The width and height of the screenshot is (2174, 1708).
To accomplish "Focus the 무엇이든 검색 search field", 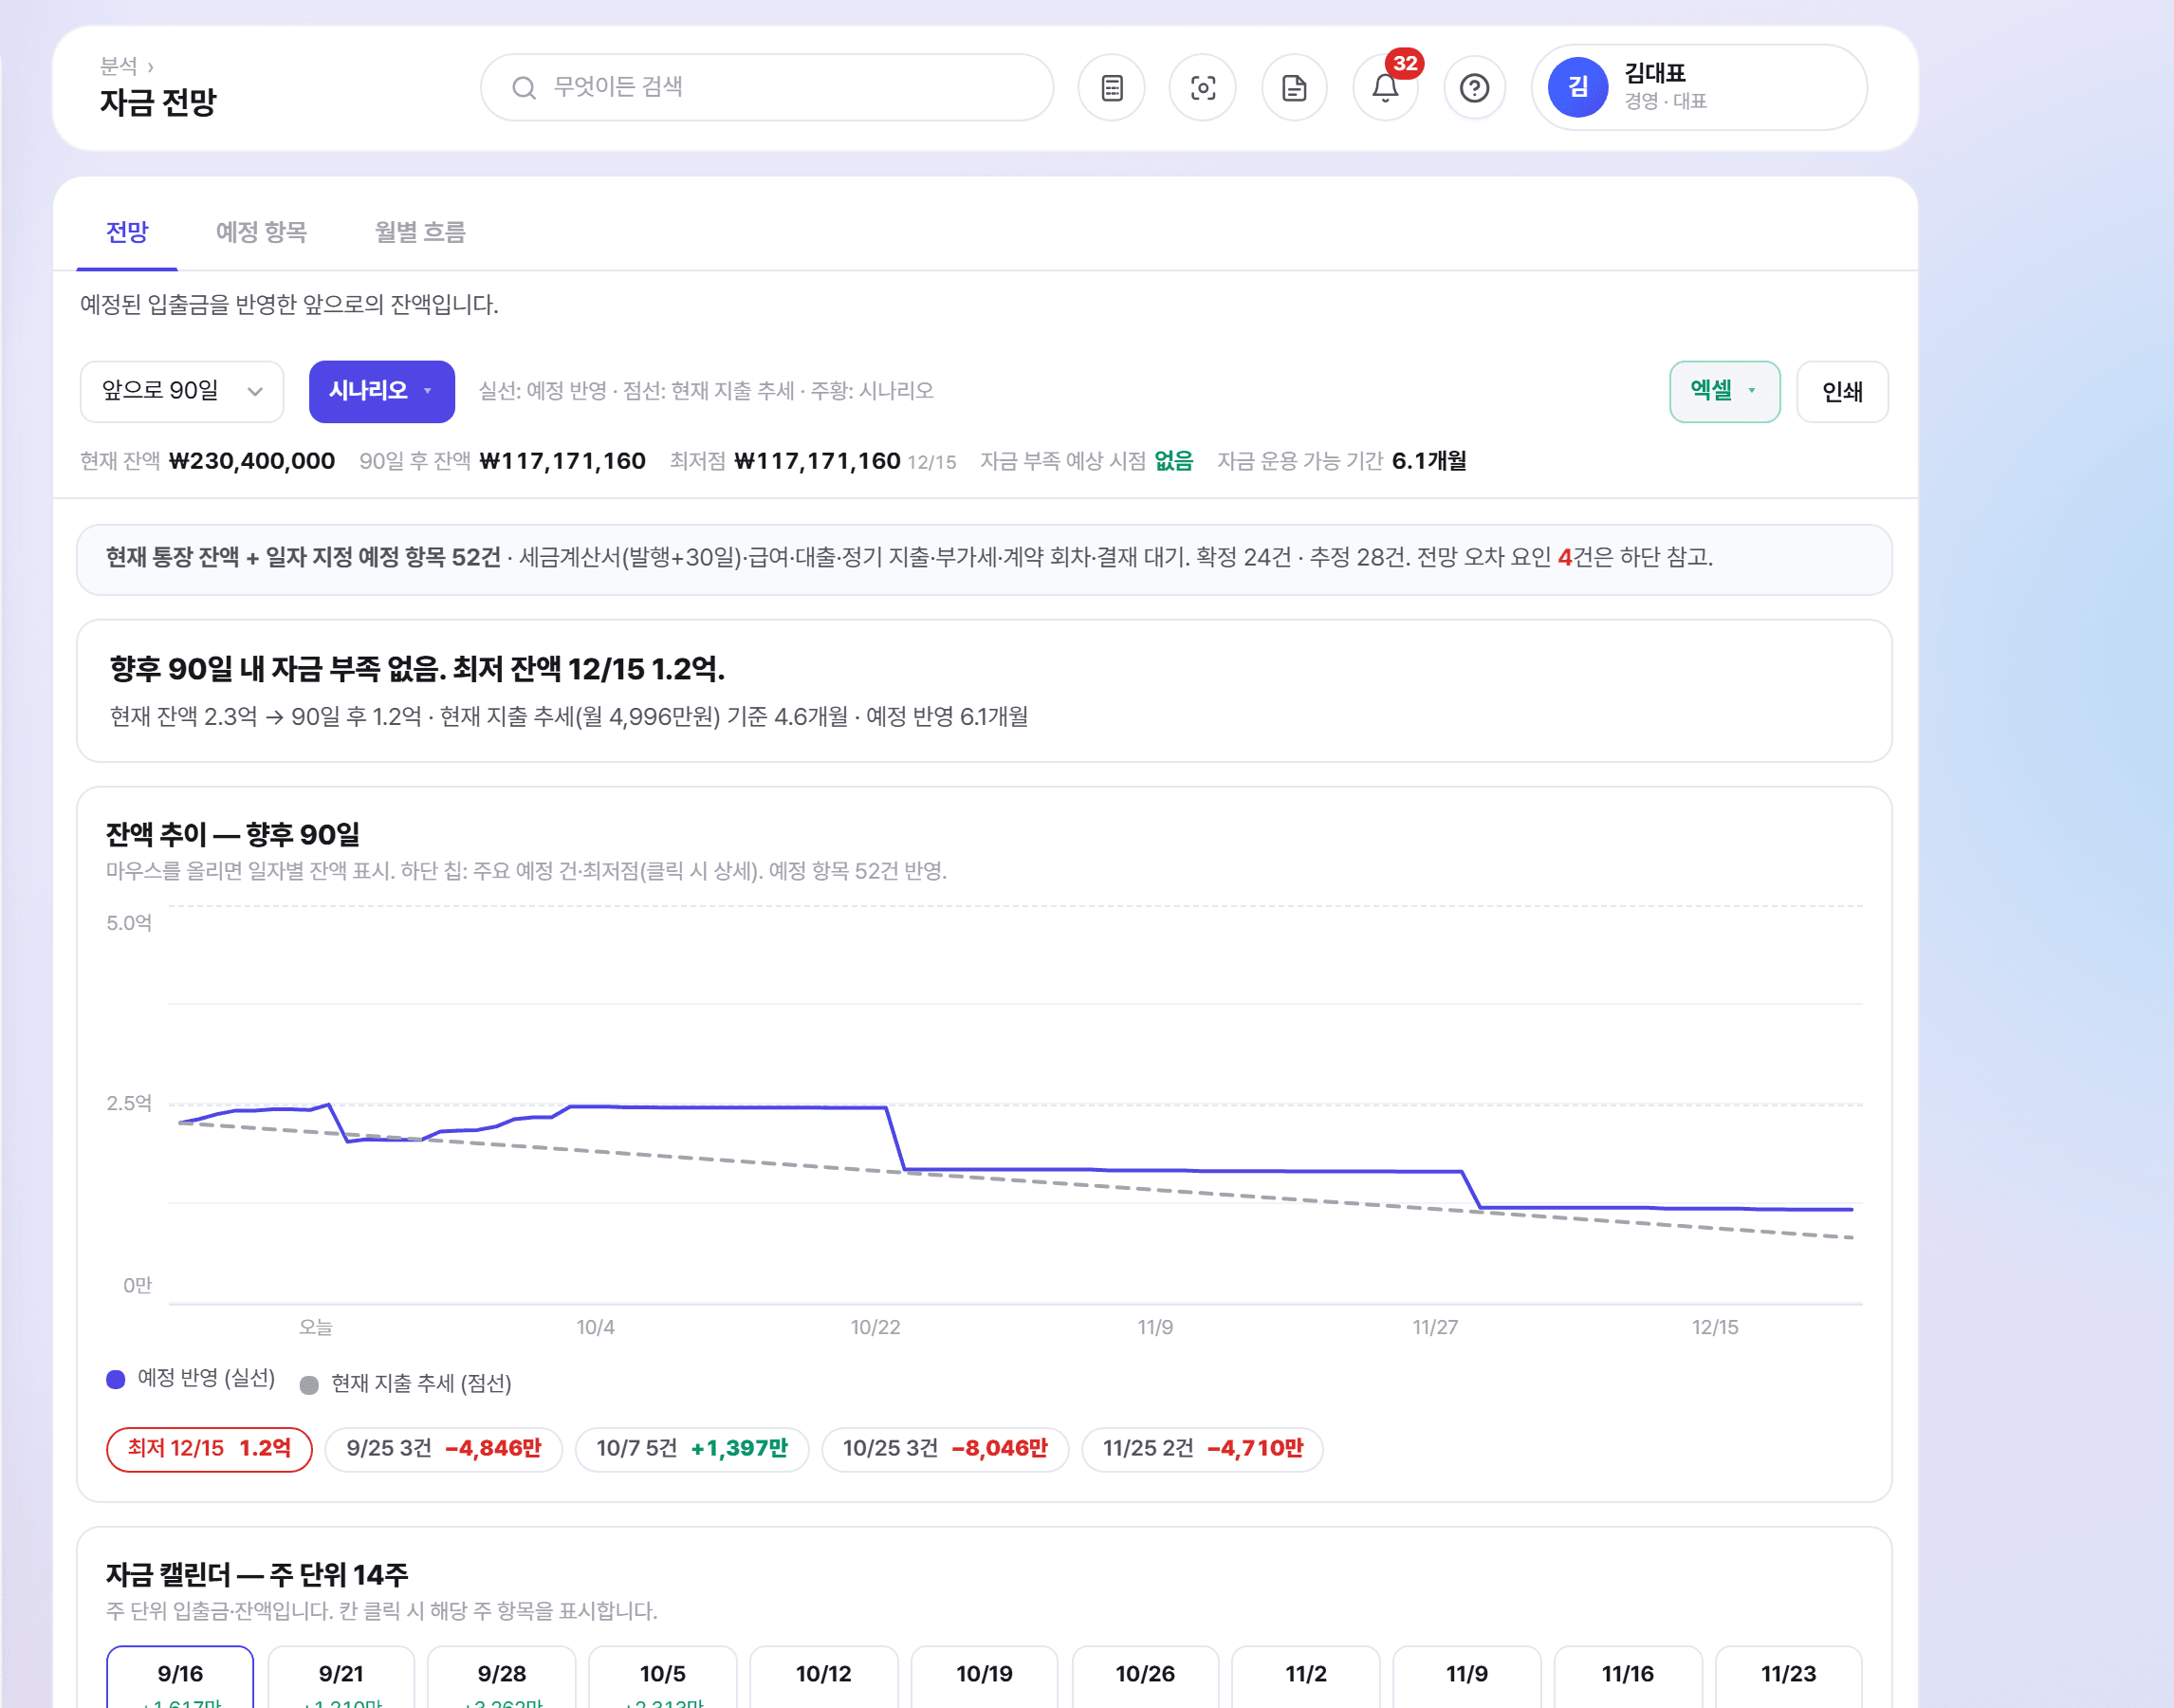I will 766,88.
